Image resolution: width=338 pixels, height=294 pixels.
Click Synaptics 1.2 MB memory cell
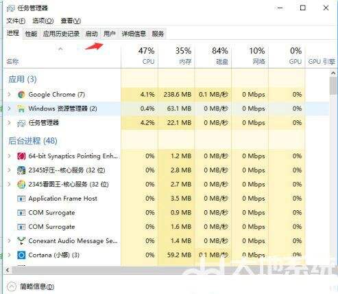[176, 156]
